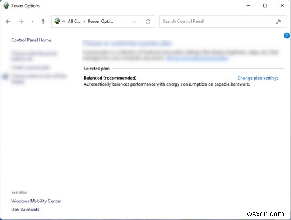
Task: Click the 'Selected plan' section label
Action: [96, 69]
